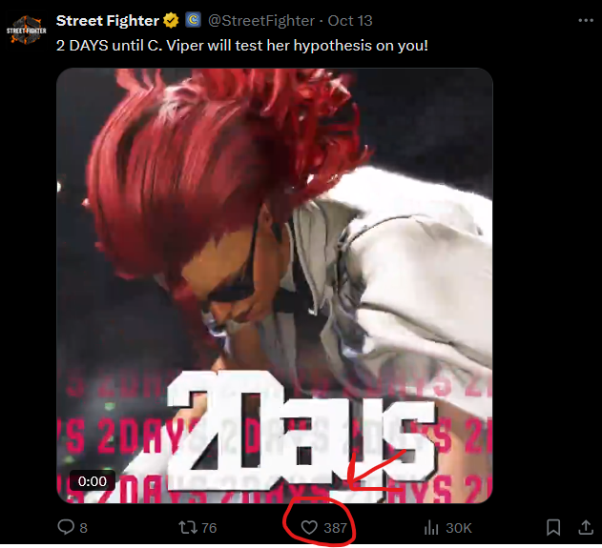602x548 pixels.
Task: Open the tweet text about C. Viper
Action: (242, 46)
